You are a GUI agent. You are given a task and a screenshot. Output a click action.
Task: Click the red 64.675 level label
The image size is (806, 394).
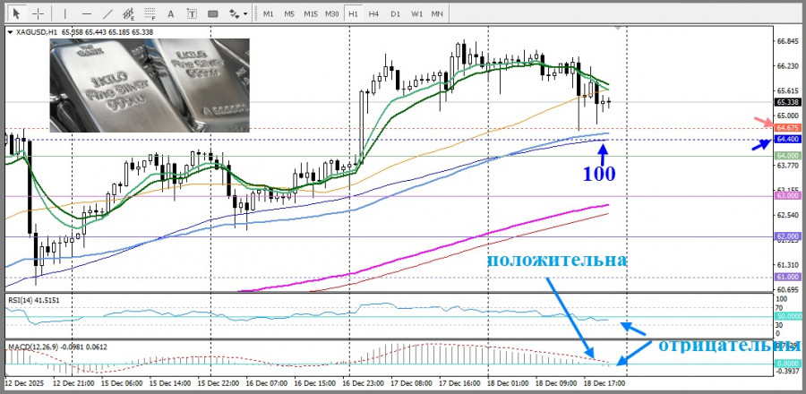(x=786, y=127)
